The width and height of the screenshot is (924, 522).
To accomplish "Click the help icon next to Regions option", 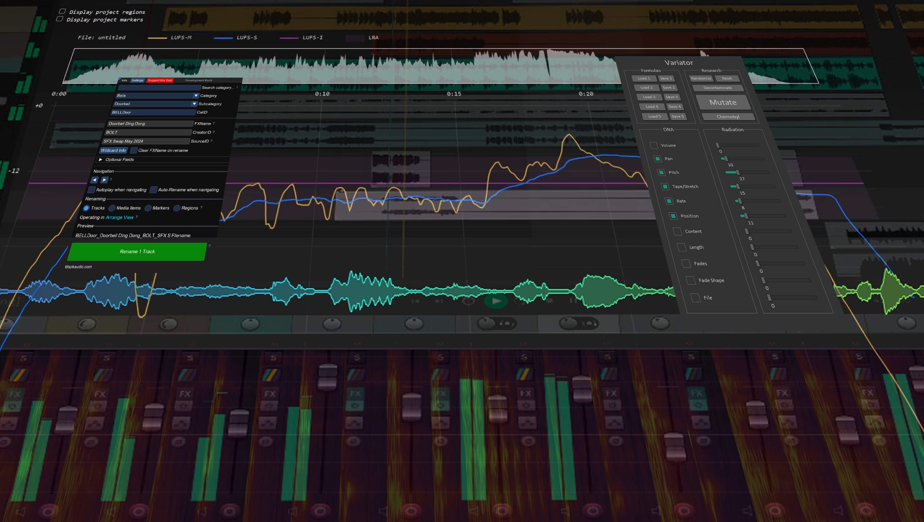I will [x=201, y=208].
